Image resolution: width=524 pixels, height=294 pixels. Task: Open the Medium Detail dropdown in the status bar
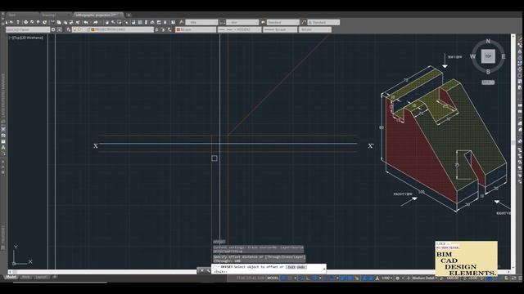424,278
